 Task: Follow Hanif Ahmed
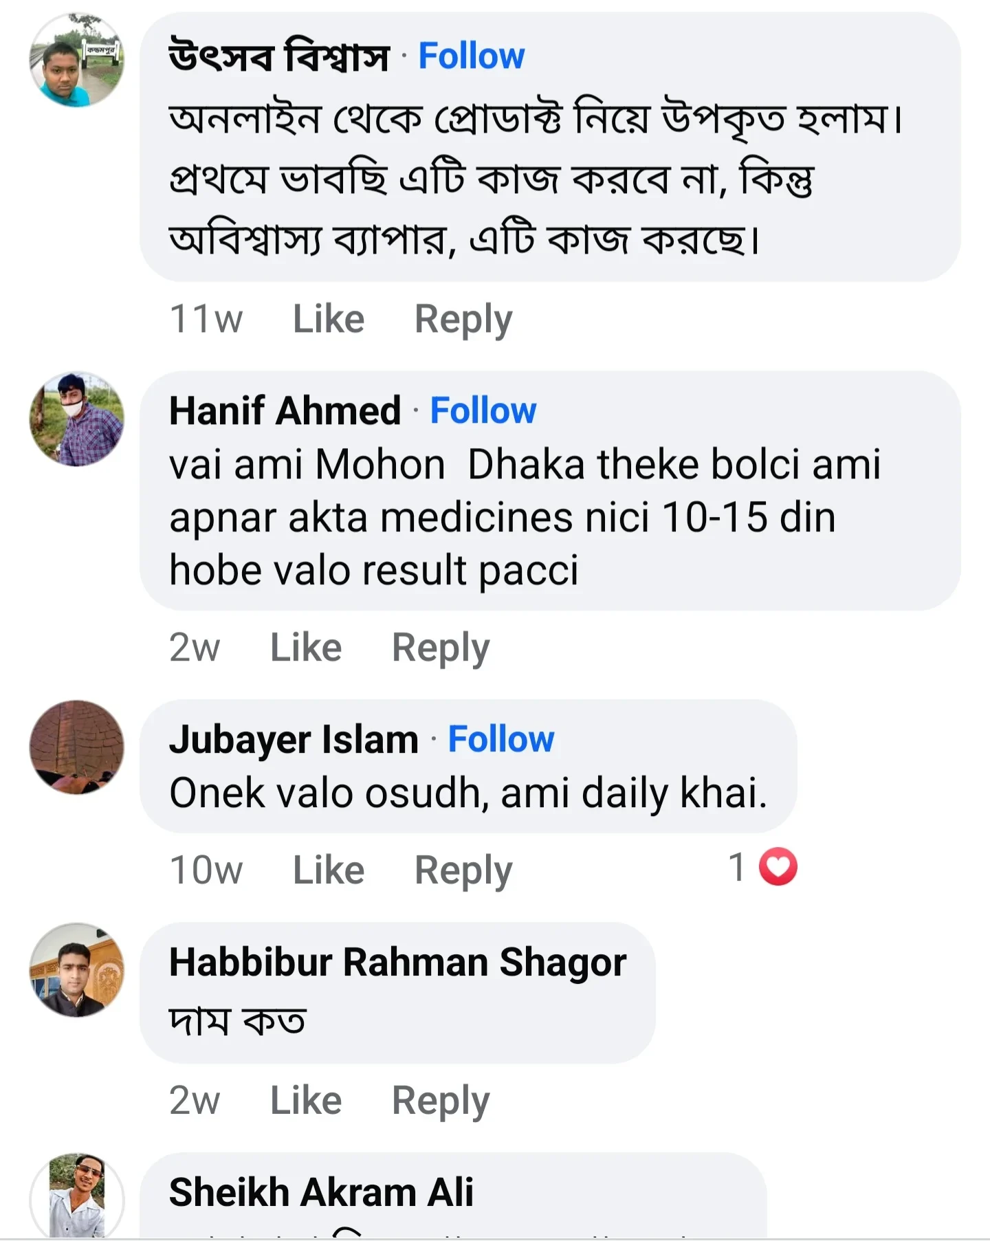click(x=483, y=410)
